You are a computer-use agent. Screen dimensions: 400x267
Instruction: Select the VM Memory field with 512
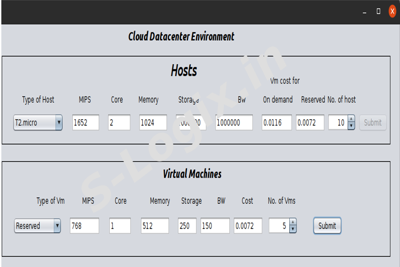[x=155, y=226]
